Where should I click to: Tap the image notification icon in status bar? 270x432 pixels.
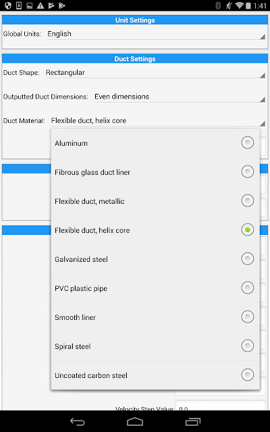30,5
